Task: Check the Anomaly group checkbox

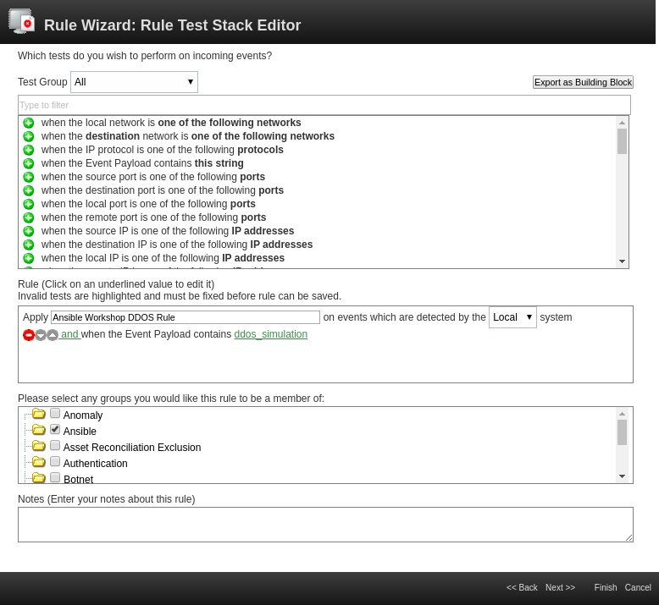Action: tap(55, 413)
